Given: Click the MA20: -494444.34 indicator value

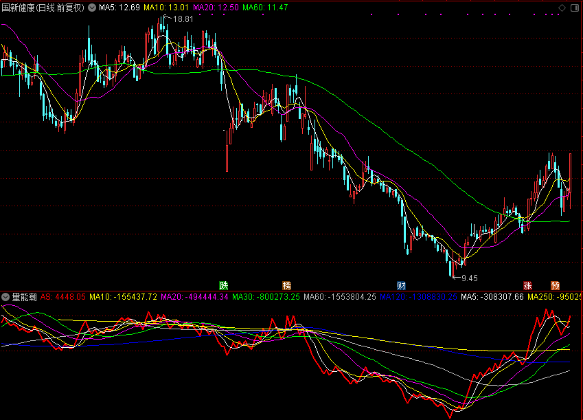Looking at the screenshot, I should (x=194, y=297).
